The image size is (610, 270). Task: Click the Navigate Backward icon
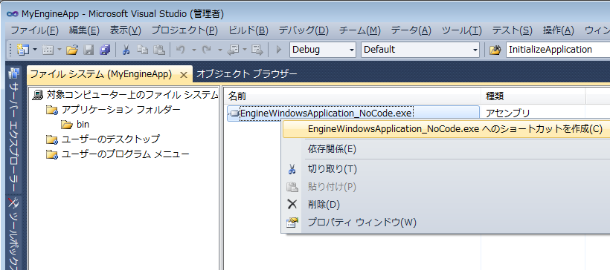(x=233, y=50)
